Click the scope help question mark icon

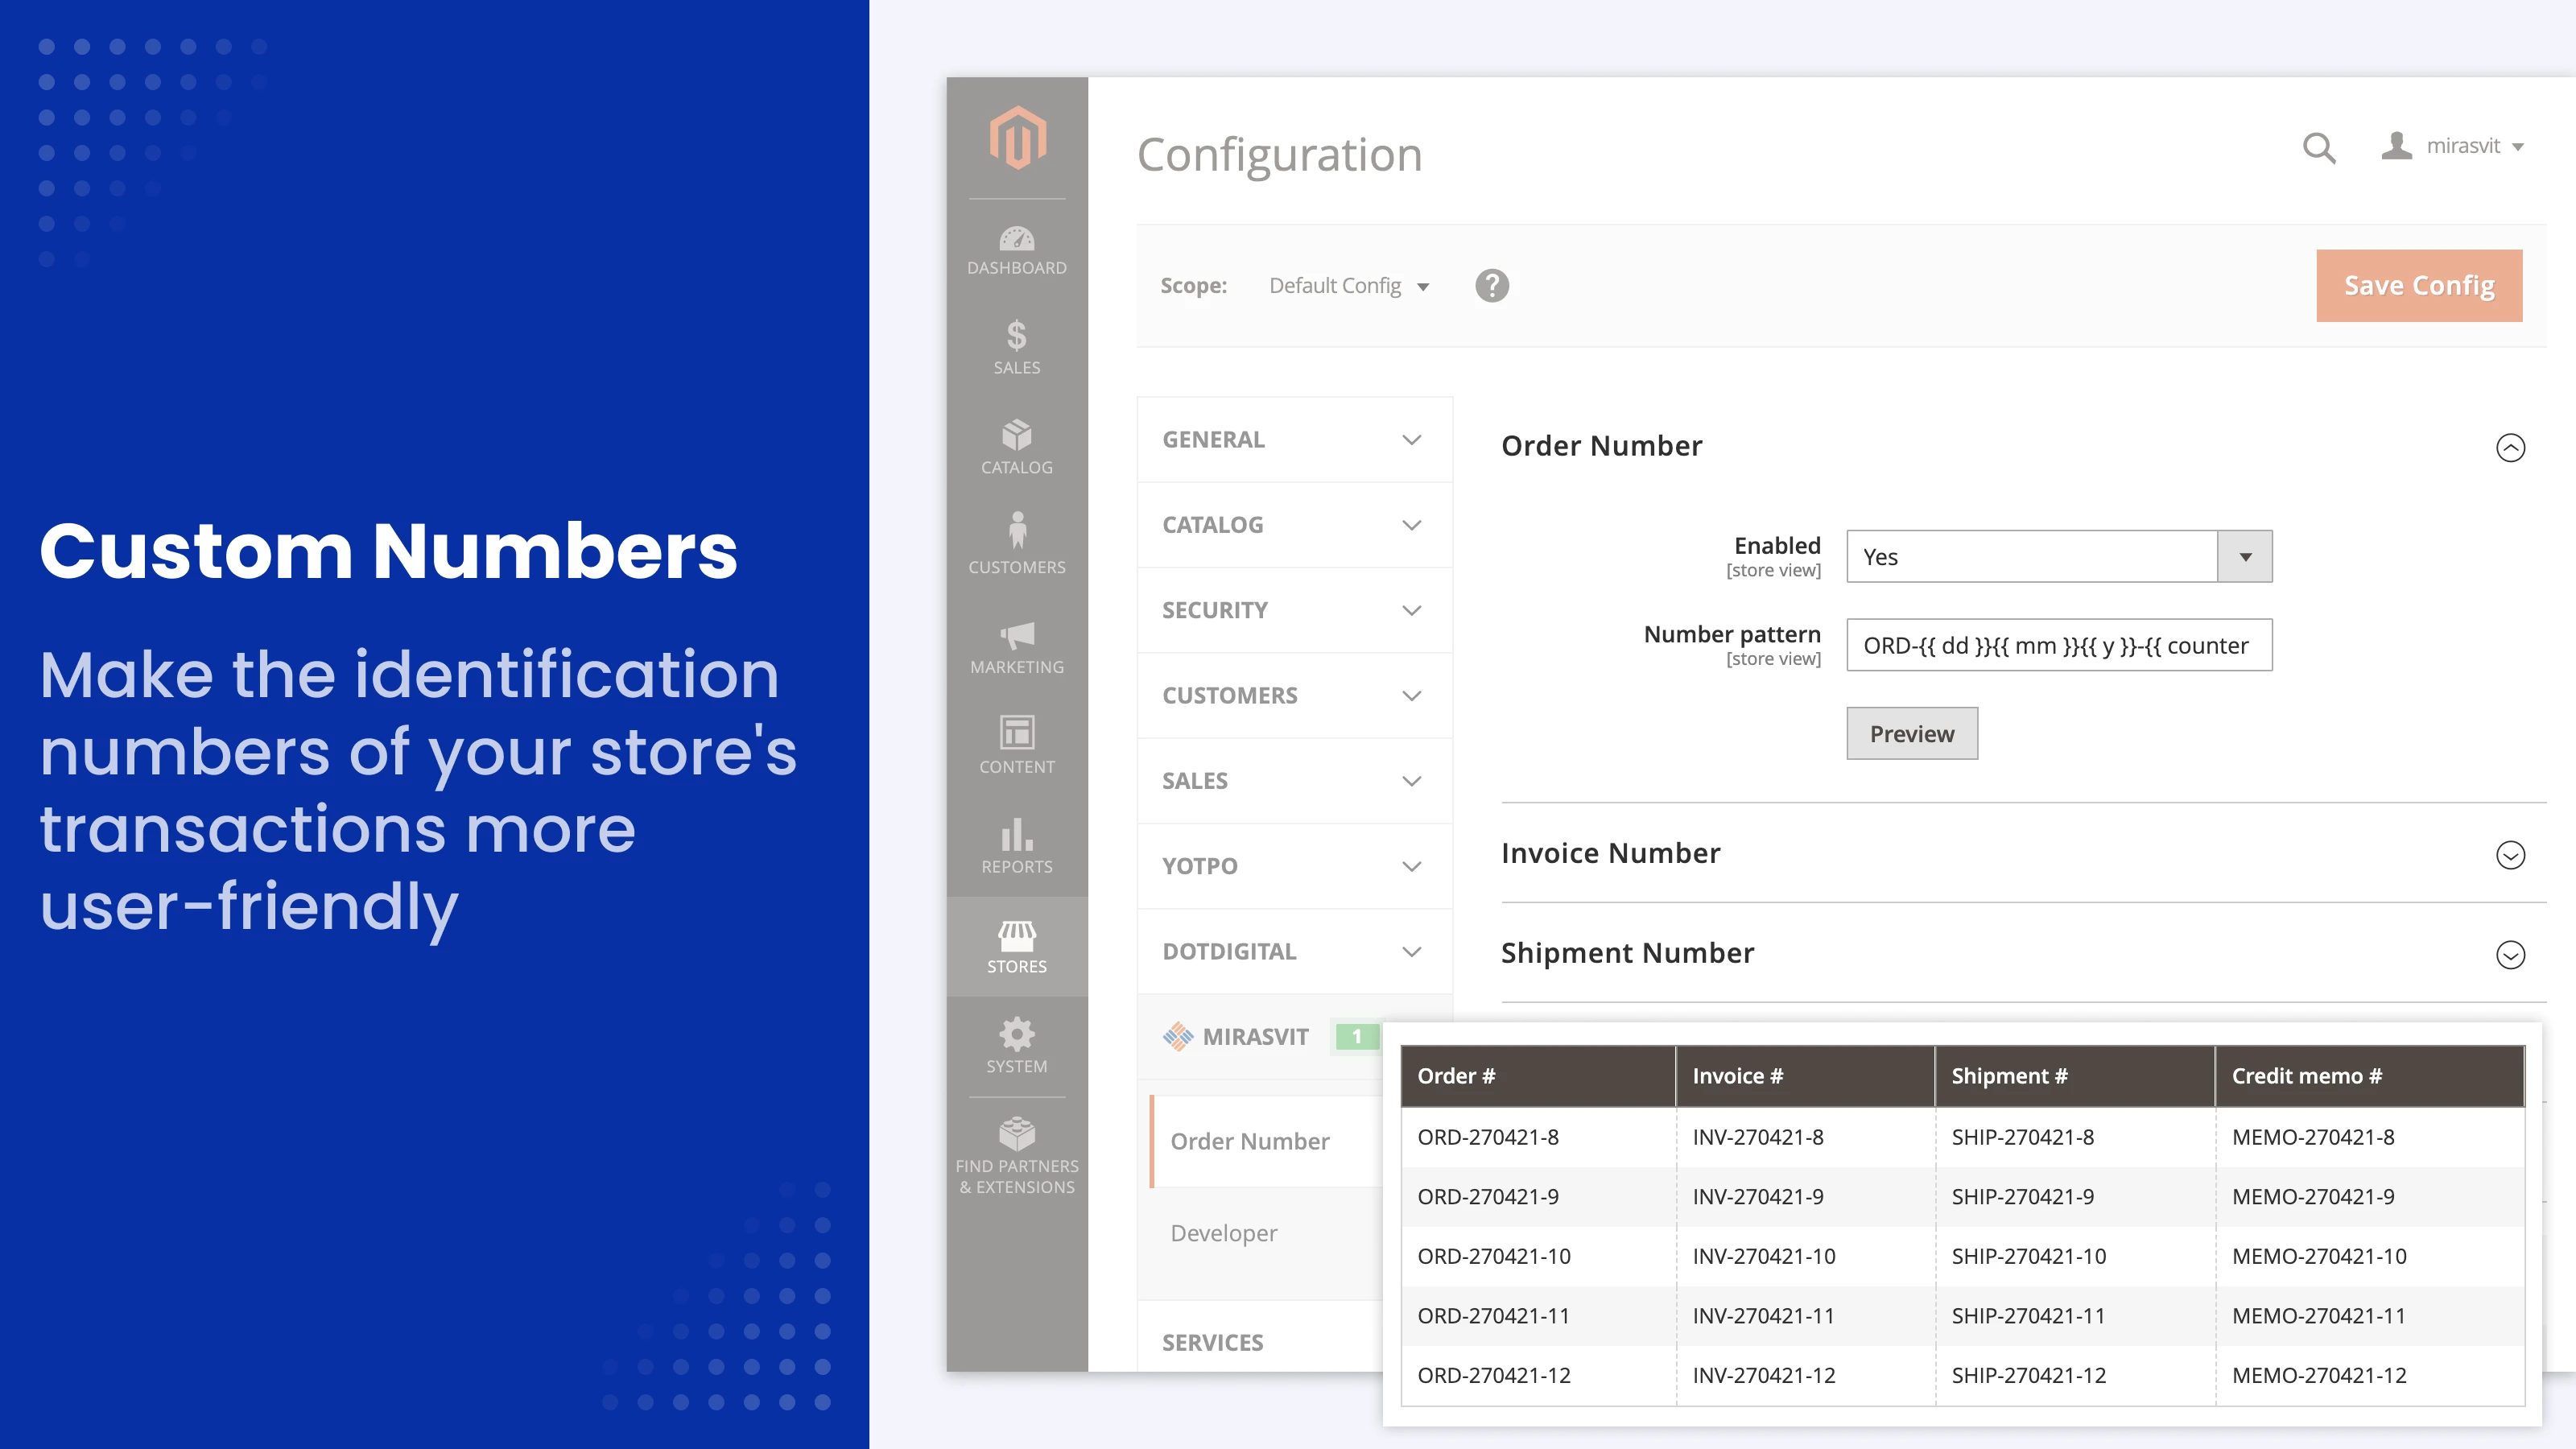click(1491, 286)
